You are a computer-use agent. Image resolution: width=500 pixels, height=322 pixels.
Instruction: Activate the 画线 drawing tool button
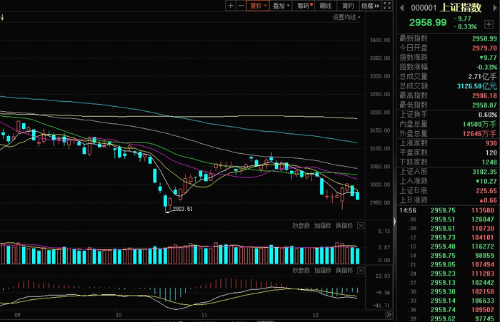click(326, 6)
